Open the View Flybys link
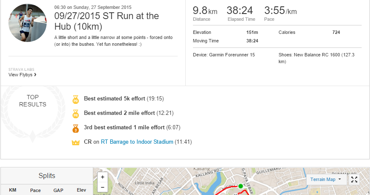371x195 pixels. (x=20, y=75)
